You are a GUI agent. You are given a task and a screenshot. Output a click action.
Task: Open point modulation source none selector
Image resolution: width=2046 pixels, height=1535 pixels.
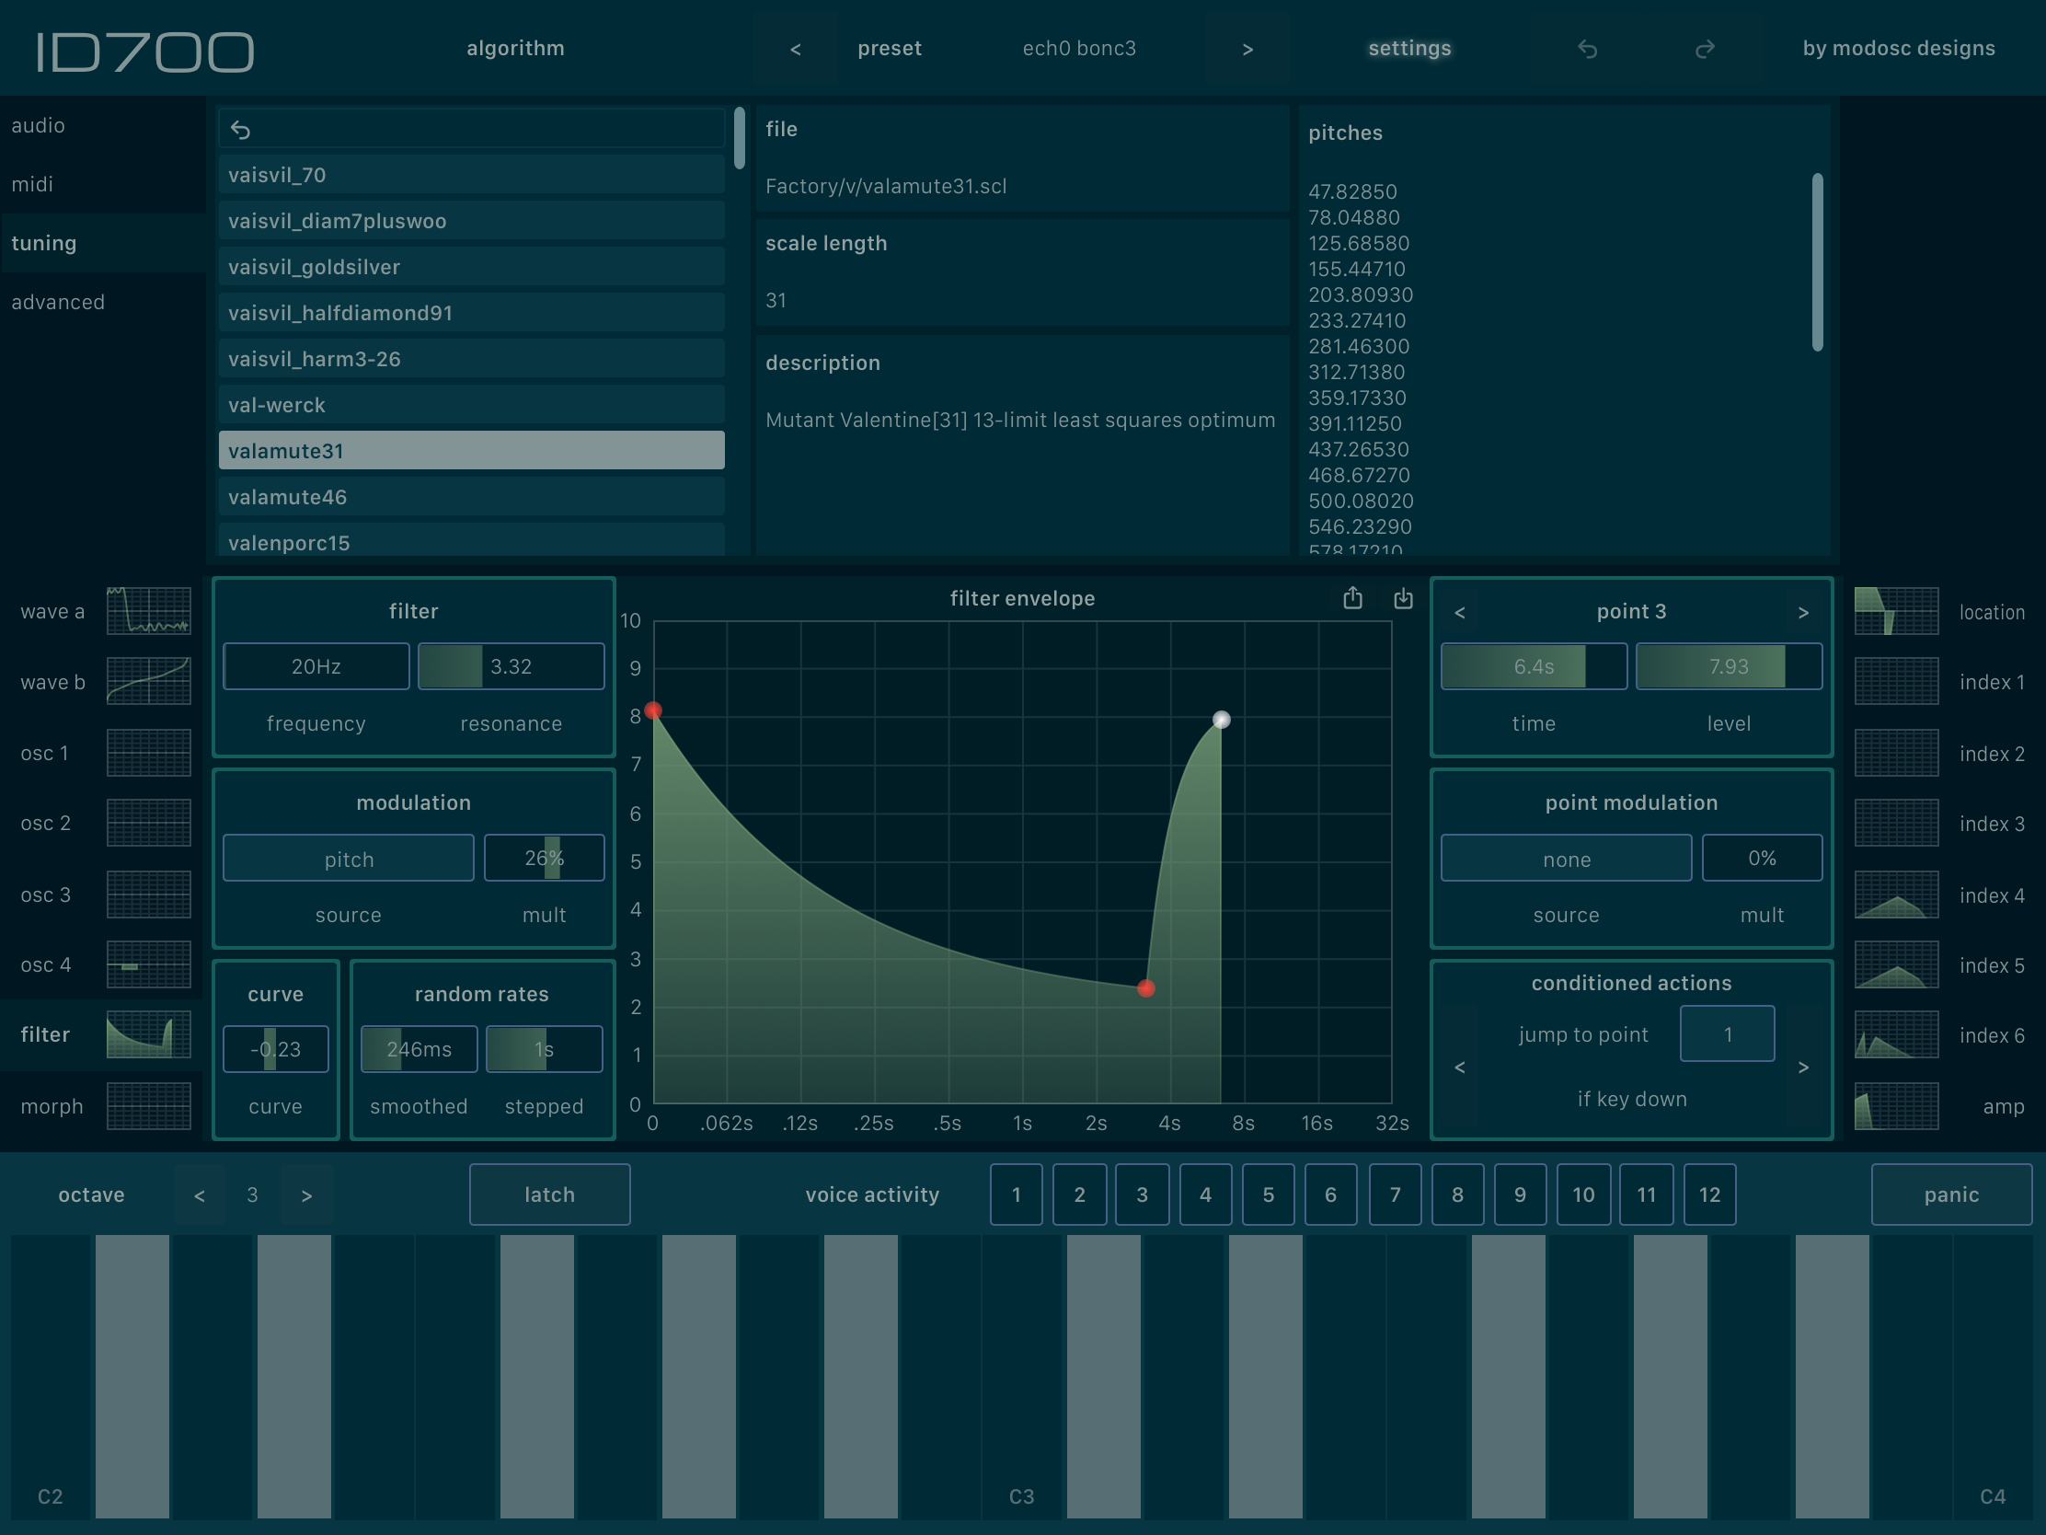point(1565,859)
